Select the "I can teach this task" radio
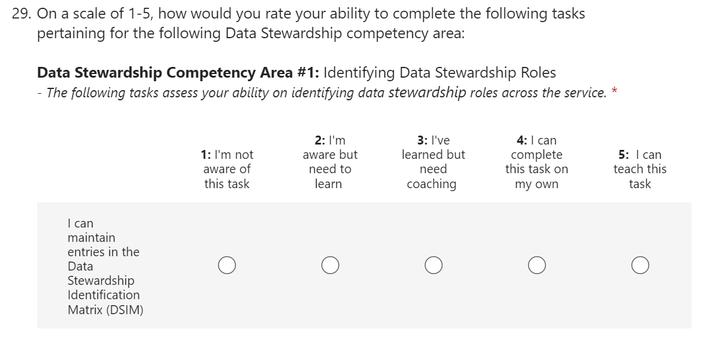 [640, 265]
